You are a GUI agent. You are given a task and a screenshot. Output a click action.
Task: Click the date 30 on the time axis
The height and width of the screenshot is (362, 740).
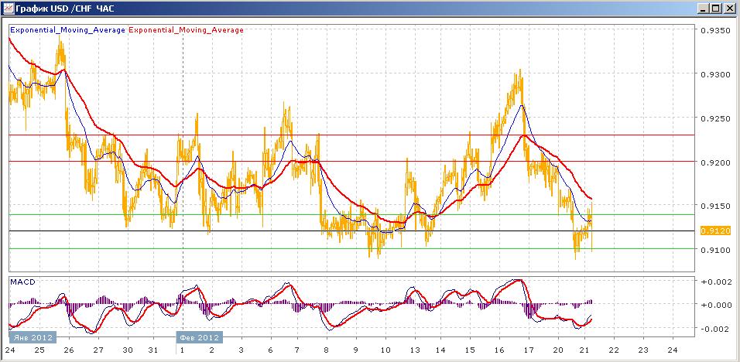(126, 350)
